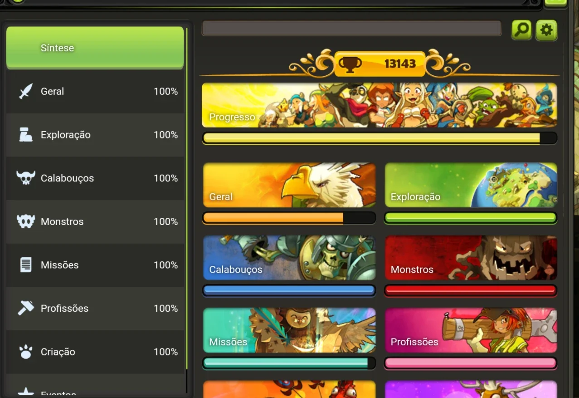Click the Calabouços horned skull icon
579x398 pixels.
click(26, 178)
